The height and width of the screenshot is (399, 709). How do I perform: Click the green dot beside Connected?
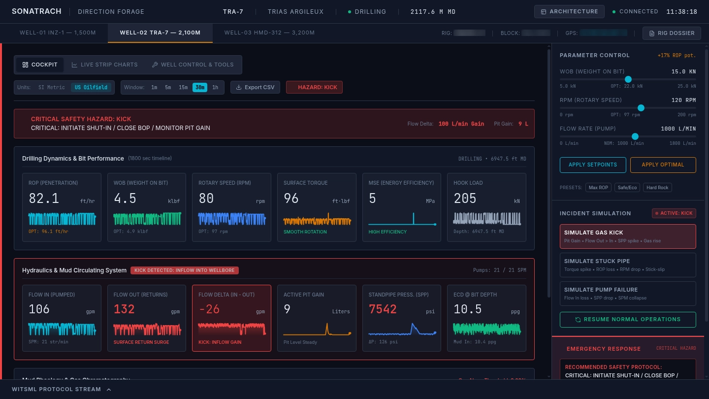point(614,11)
